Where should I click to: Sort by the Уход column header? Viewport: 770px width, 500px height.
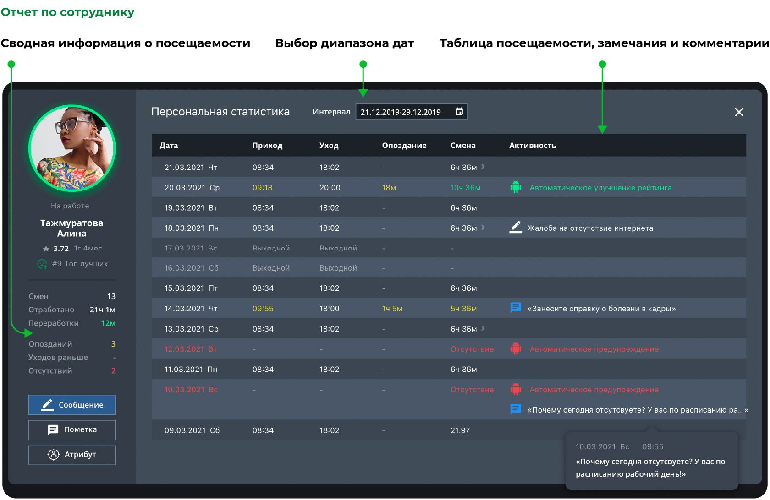pos(329,146)
